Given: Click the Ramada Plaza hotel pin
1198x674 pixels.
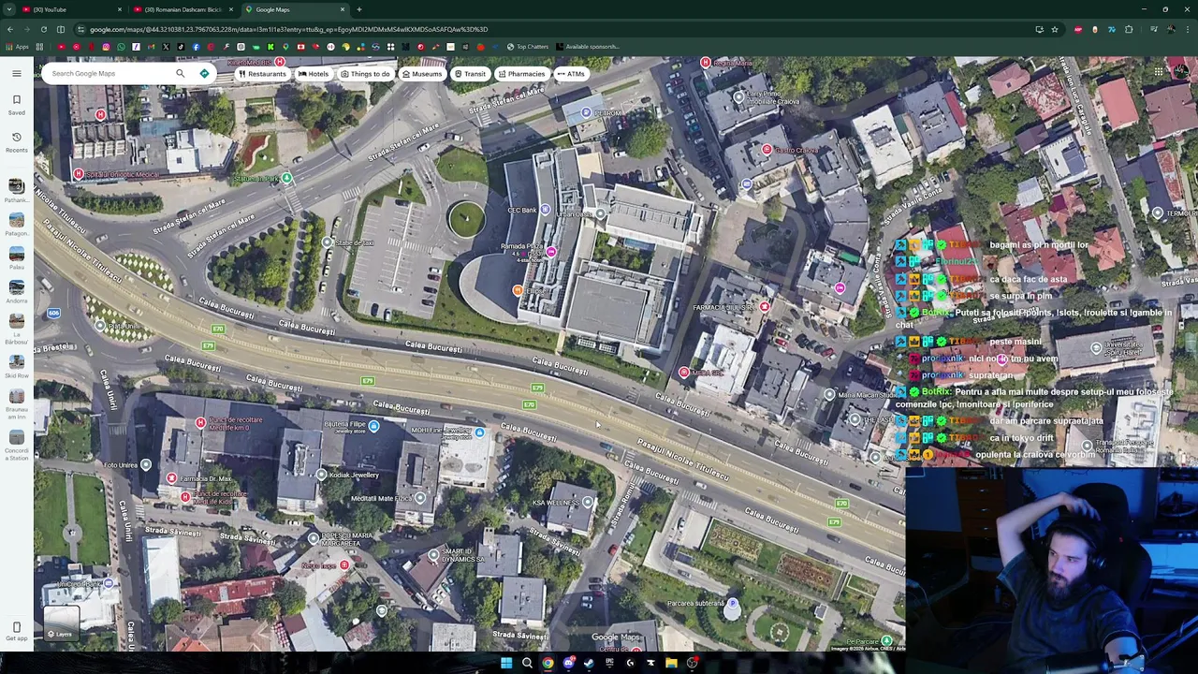Looking at the screenshot, I should click(550, 252).
